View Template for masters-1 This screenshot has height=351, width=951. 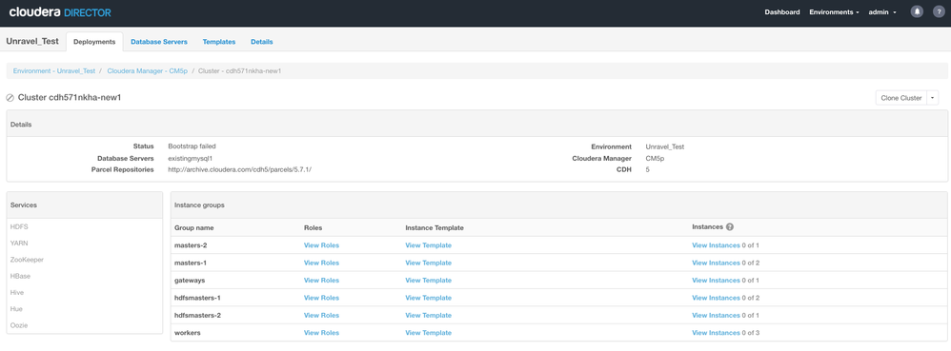(428, 263)
